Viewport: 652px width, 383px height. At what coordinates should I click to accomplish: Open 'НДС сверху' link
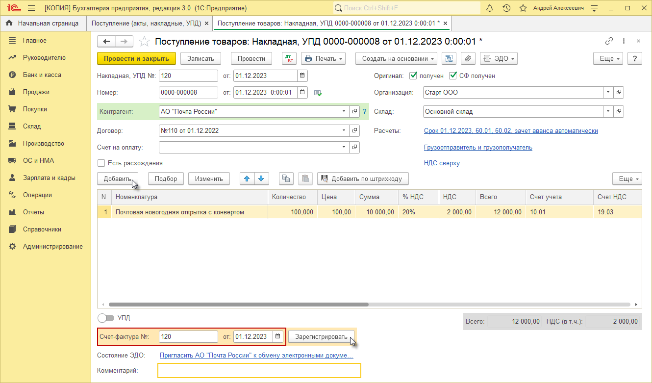click(442, 163)
